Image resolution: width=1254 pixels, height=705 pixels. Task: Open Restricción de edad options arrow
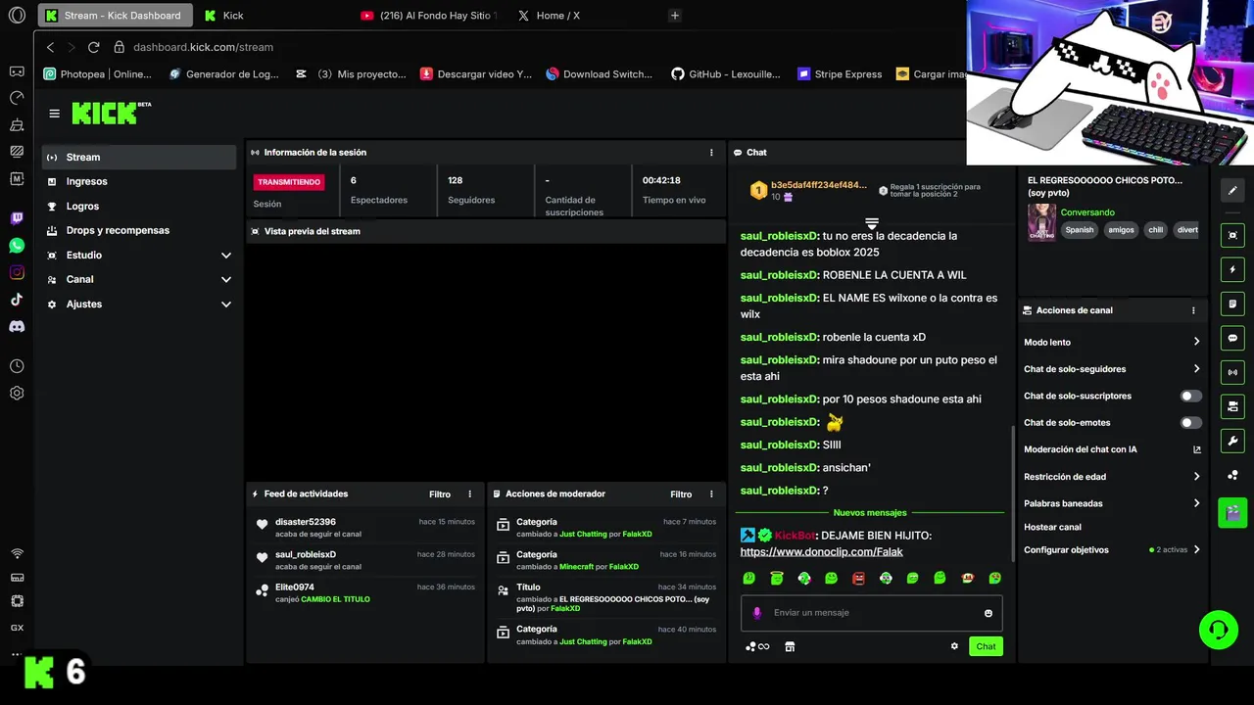click(x=1196, y=477)
